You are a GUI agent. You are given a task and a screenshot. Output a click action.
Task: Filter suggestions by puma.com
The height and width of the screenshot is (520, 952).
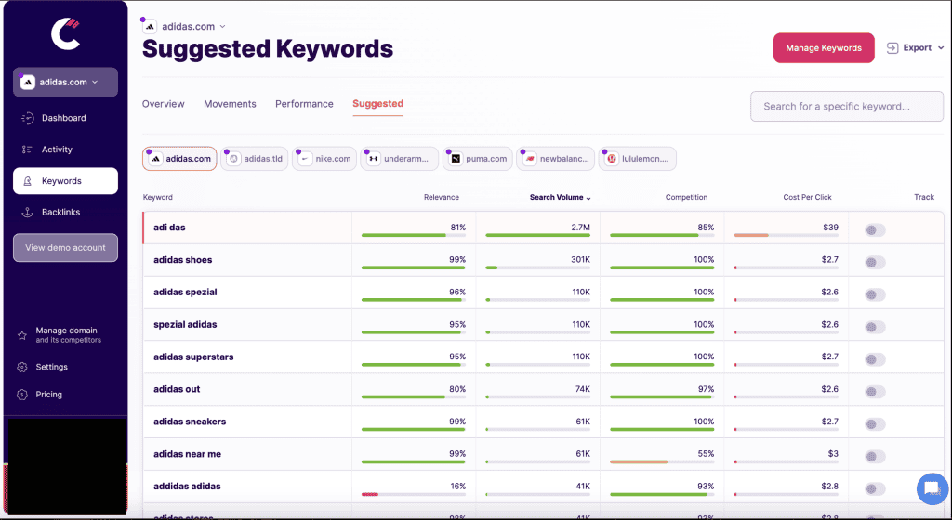478,159
